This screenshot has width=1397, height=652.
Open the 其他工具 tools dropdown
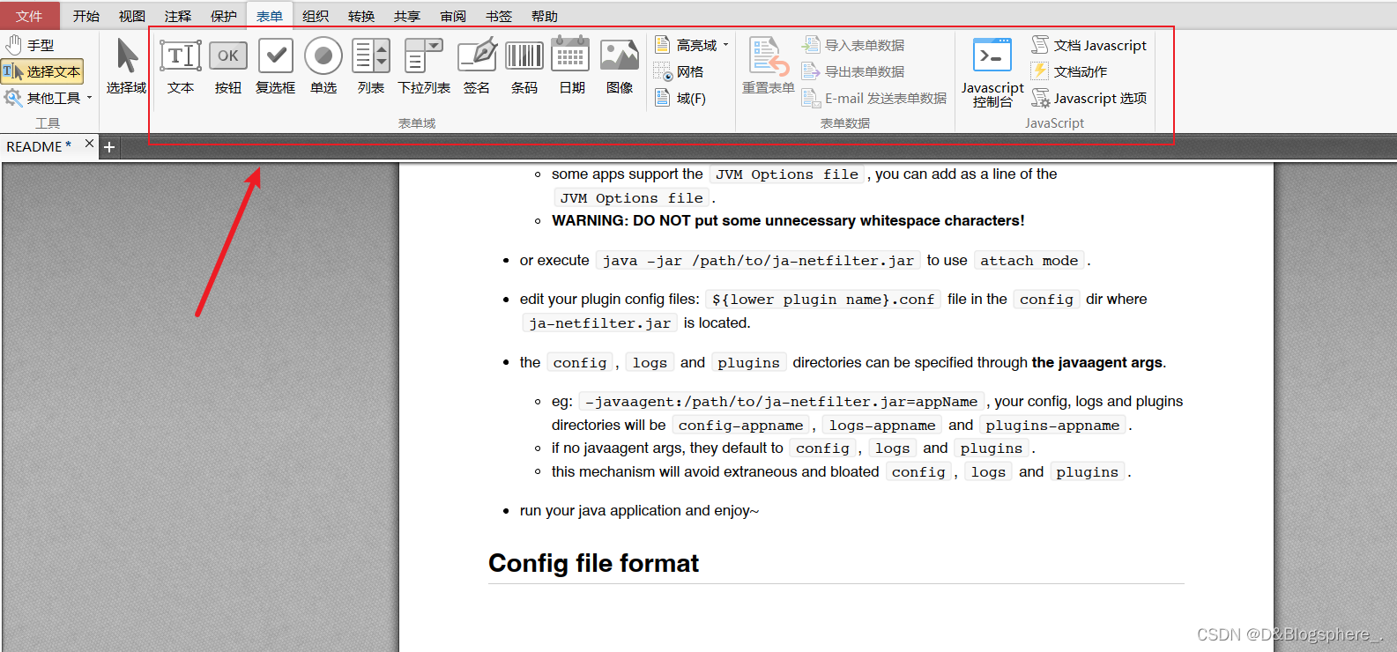coord(48,98)
